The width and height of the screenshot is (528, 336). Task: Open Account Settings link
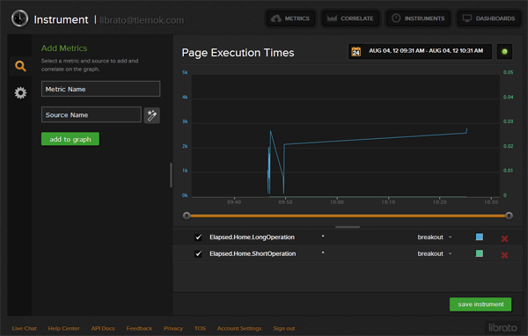[x=239, y=328]
